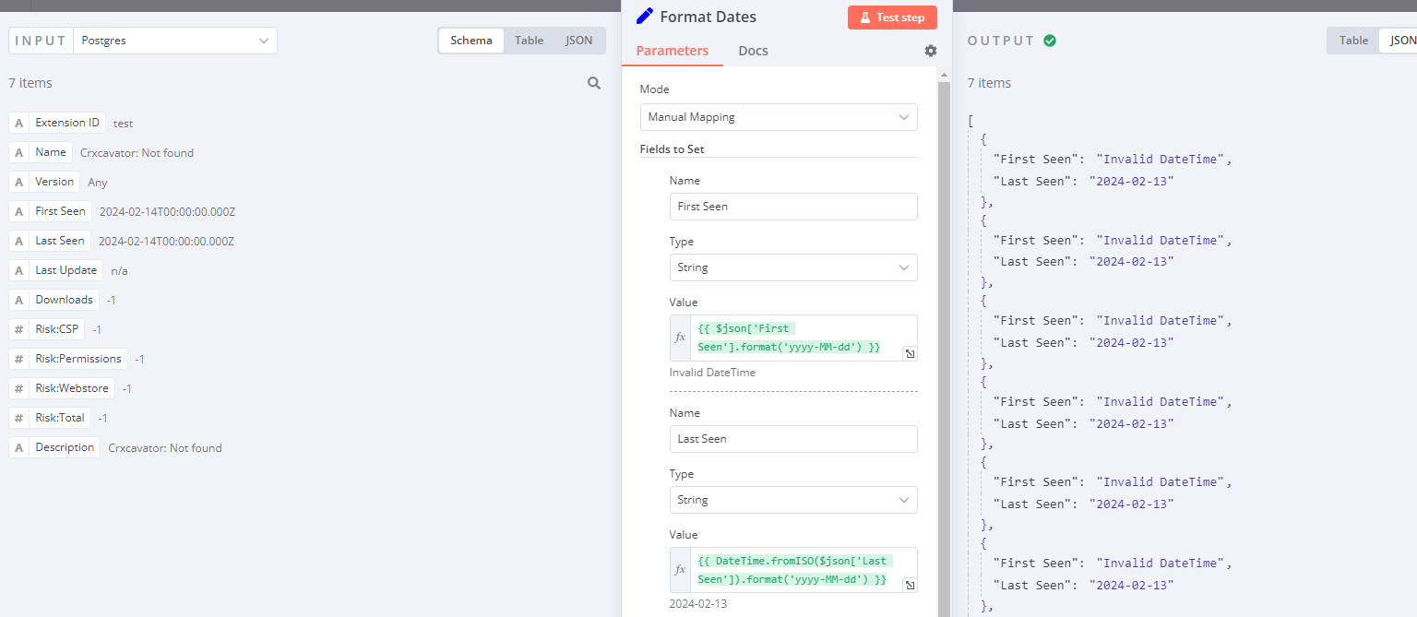
Task: Switch to the Docs tab
Action: (x=753, y=51)
